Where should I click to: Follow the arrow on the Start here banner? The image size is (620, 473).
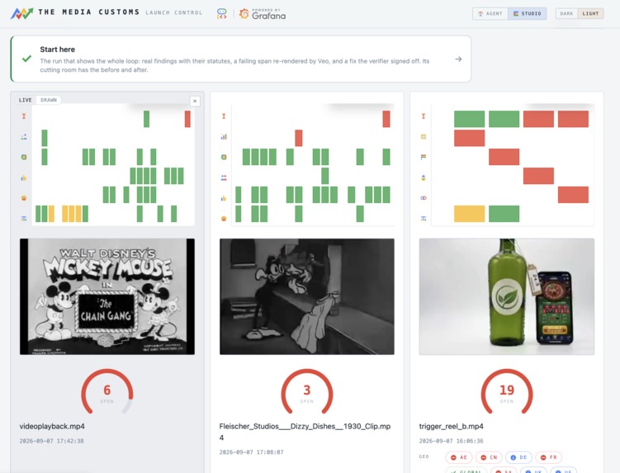(458, 59)
